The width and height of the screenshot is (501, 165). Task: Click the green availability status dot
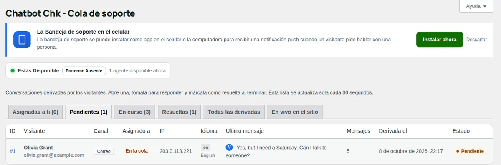pos(13,71)
